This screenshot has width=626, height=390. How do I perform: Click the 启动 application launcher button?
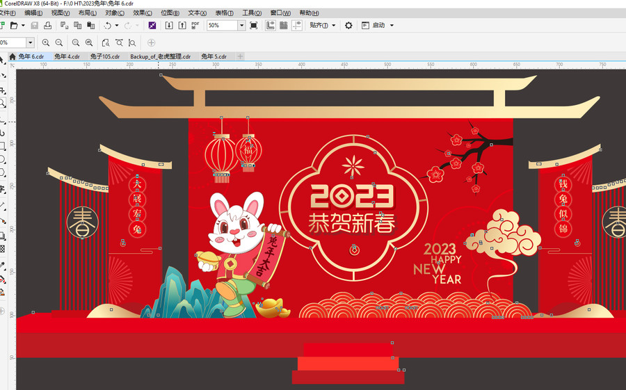(x=374, y=26)
